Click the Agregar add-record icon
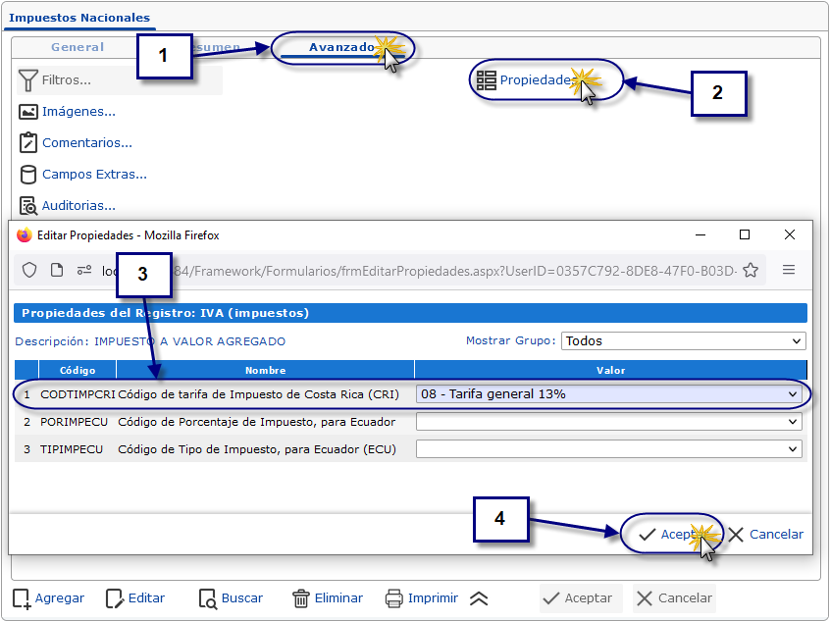Viewport: 830px width, 622px height. click(x=22, y=598)
